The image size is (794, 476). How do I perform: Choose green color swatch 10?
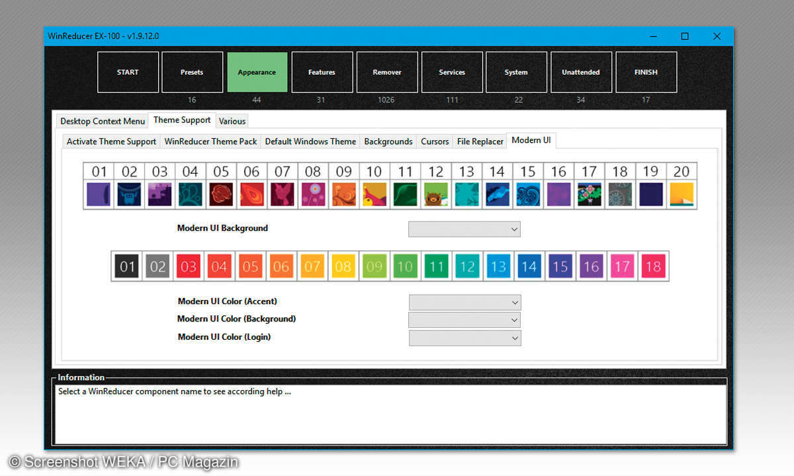click(x=405, y=266)
